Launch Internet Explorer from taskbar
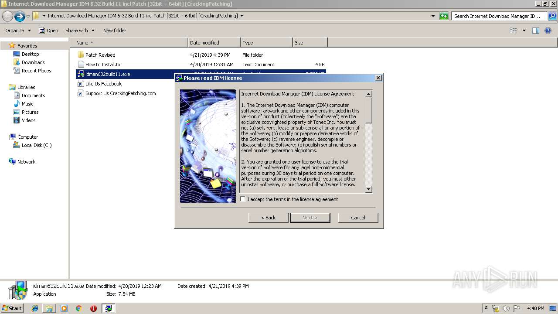 [x=35, y=308]
